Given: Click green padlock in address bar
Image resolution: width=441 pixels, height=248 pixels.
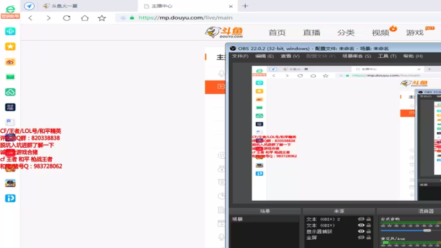Looking at the screenshot, I should click(x=132, y=18).
